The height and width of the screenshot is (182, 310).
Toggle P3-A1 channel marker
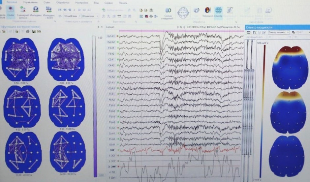[x=118, y=71]
